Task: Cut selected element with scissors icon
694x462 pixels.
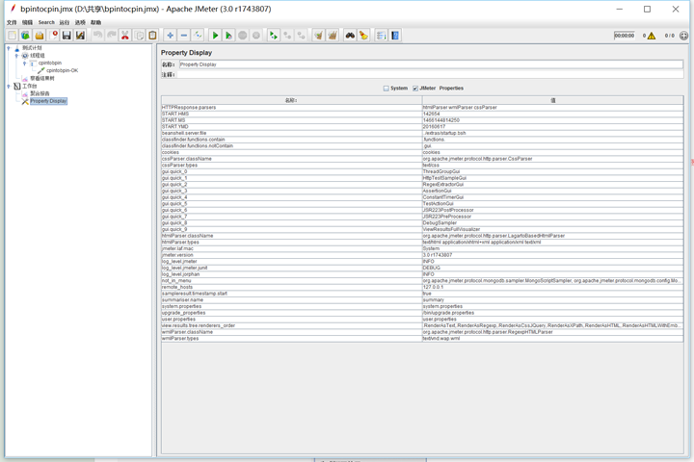Action: tap(125, 36)
